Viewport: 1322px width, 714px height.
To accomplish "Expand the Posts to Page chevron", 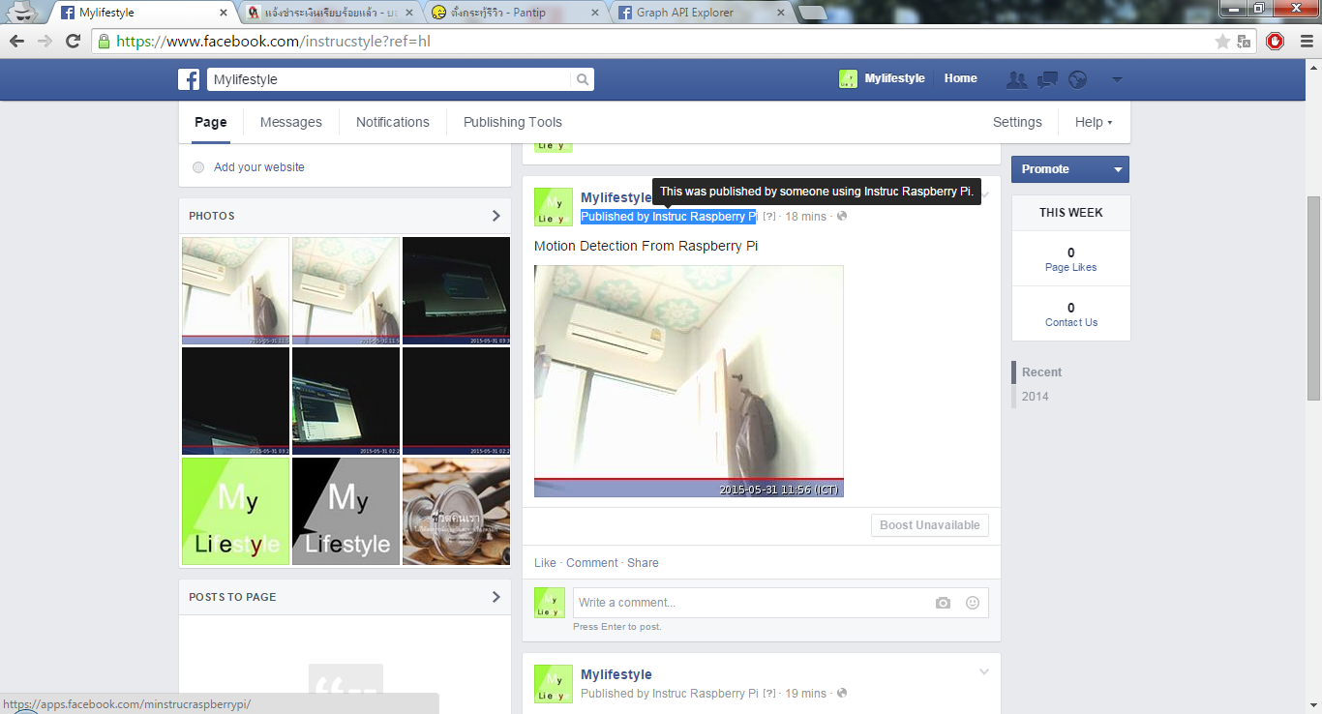I will pos(496,597).
